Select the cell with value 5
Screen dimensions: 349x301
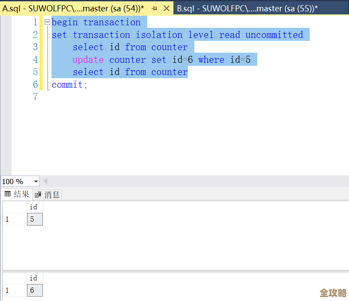[x=35, y=219]
